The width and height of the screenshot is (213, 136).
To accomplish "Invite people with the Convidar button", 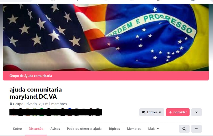I will 178,112.
